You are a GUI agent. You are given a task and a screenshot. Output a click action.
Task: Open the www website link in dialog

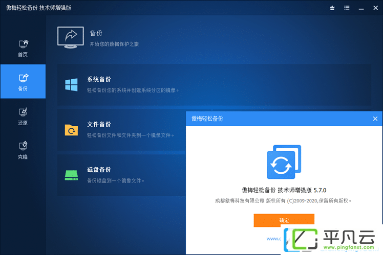[x=273, y=239]
